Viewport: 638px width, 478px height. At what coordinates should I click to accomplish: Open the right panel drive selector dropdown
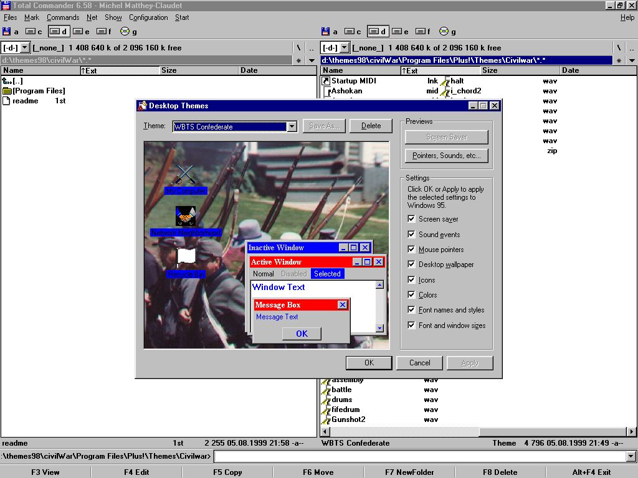tap(343, 47)
